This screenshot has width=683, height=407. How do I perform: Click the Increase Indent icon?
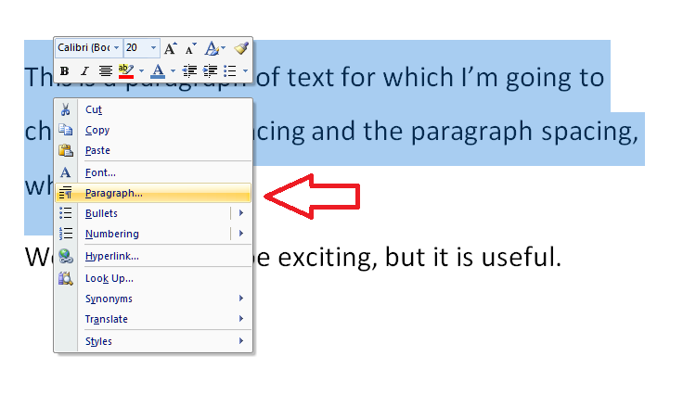[211, 71]
